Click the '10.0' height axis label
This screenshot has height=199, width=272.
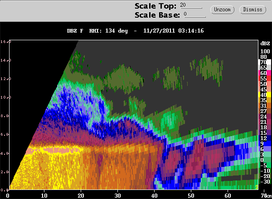(x=5, y=97)
